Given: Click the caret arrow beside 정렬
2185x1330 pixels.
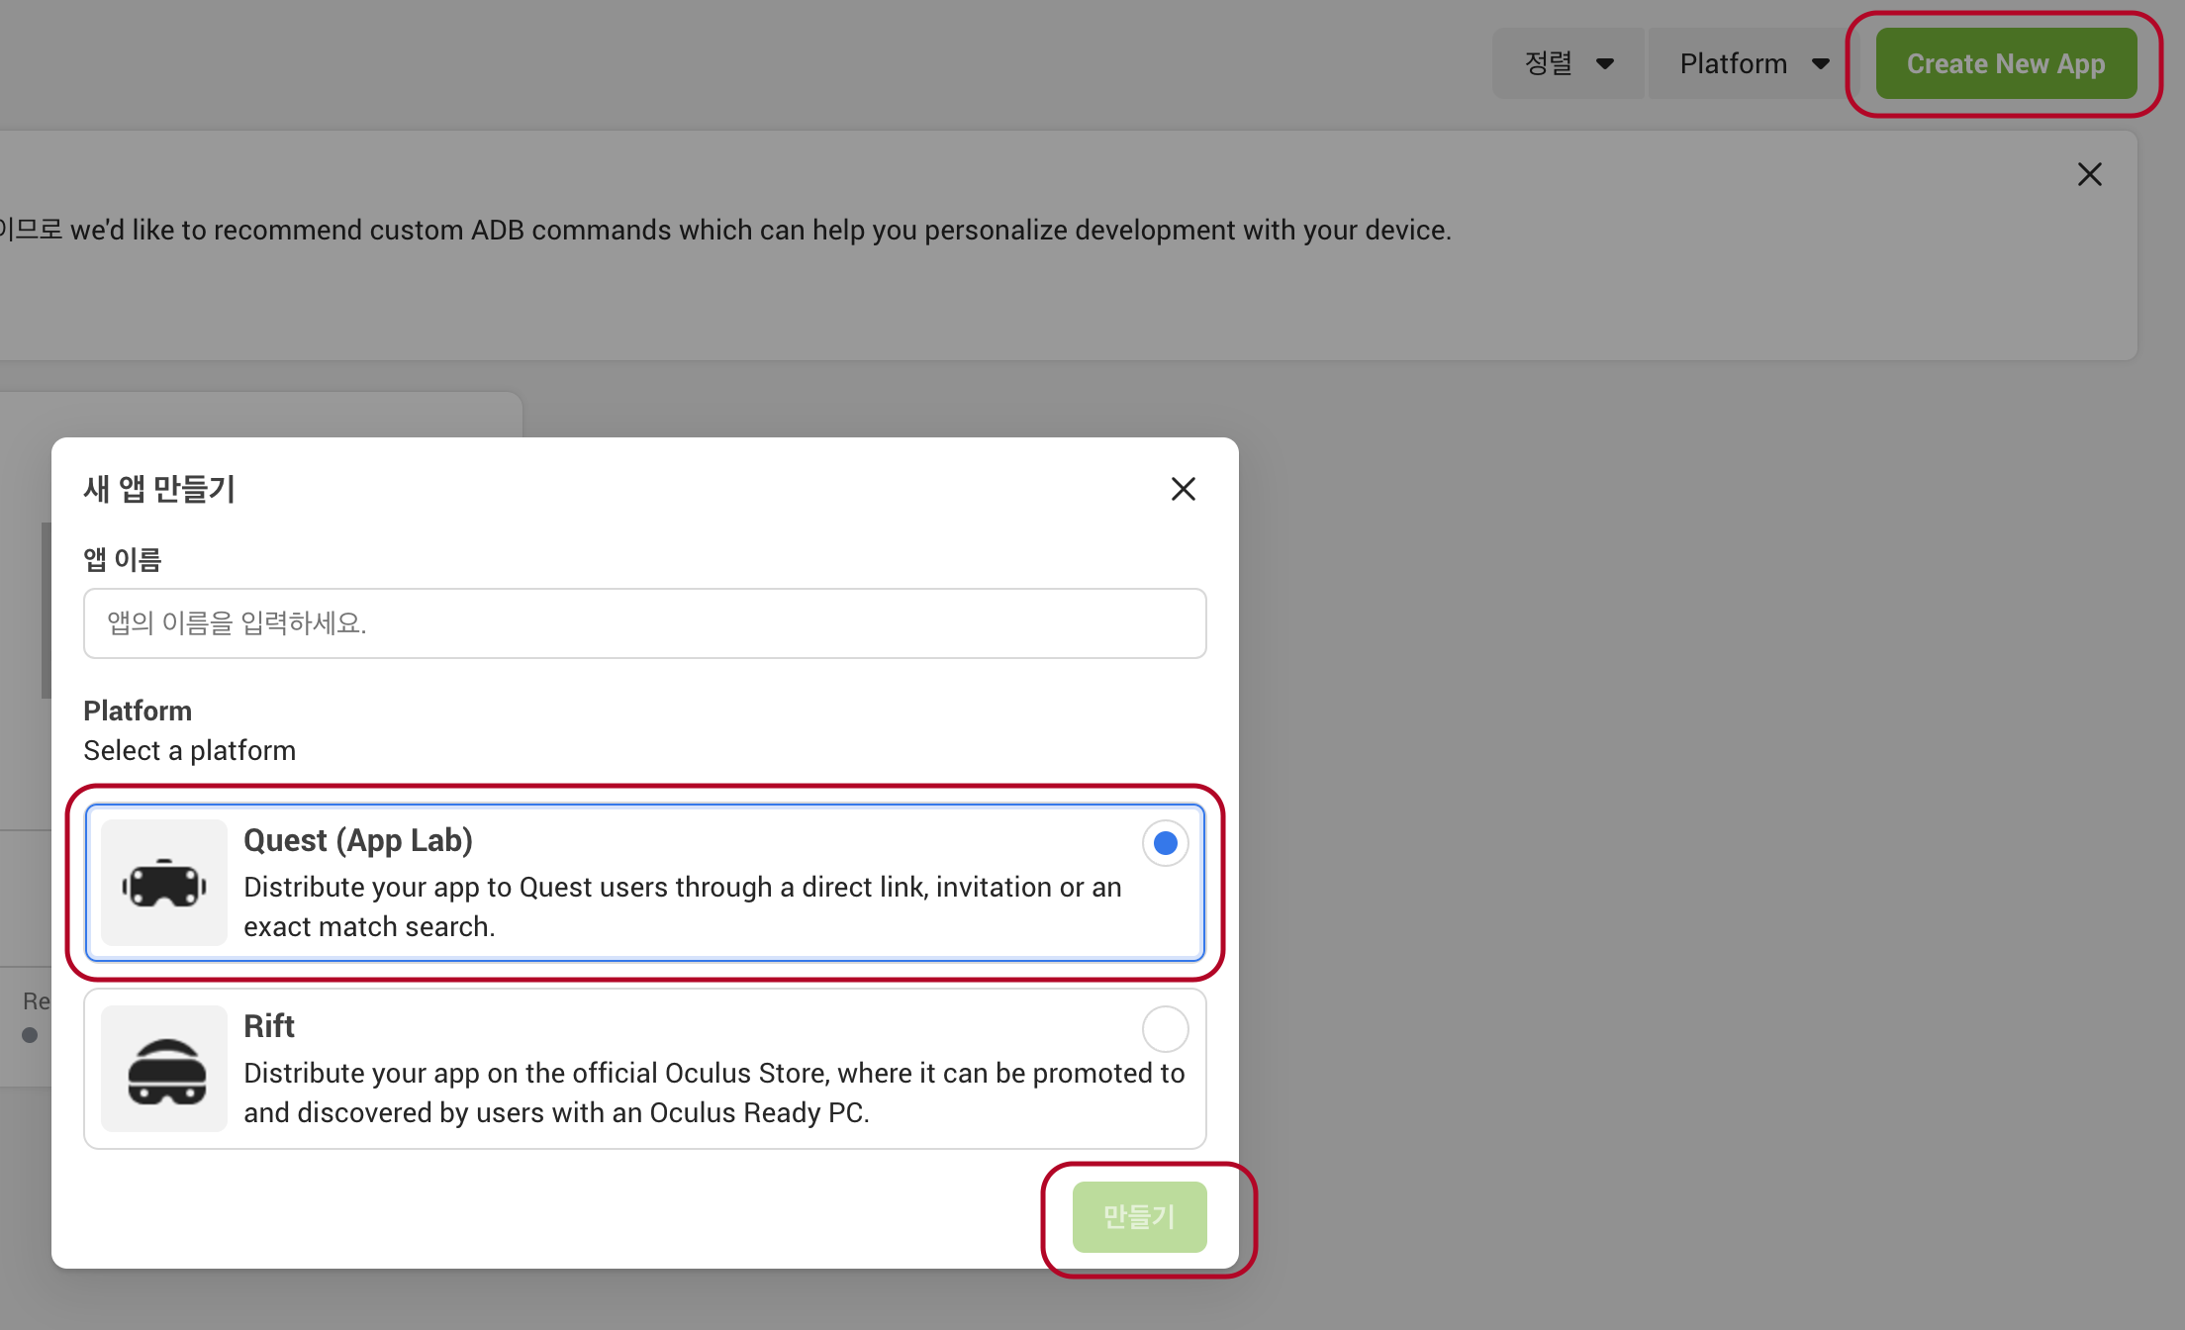Looking at the screenshot, I should click(x=1605, y=64).
